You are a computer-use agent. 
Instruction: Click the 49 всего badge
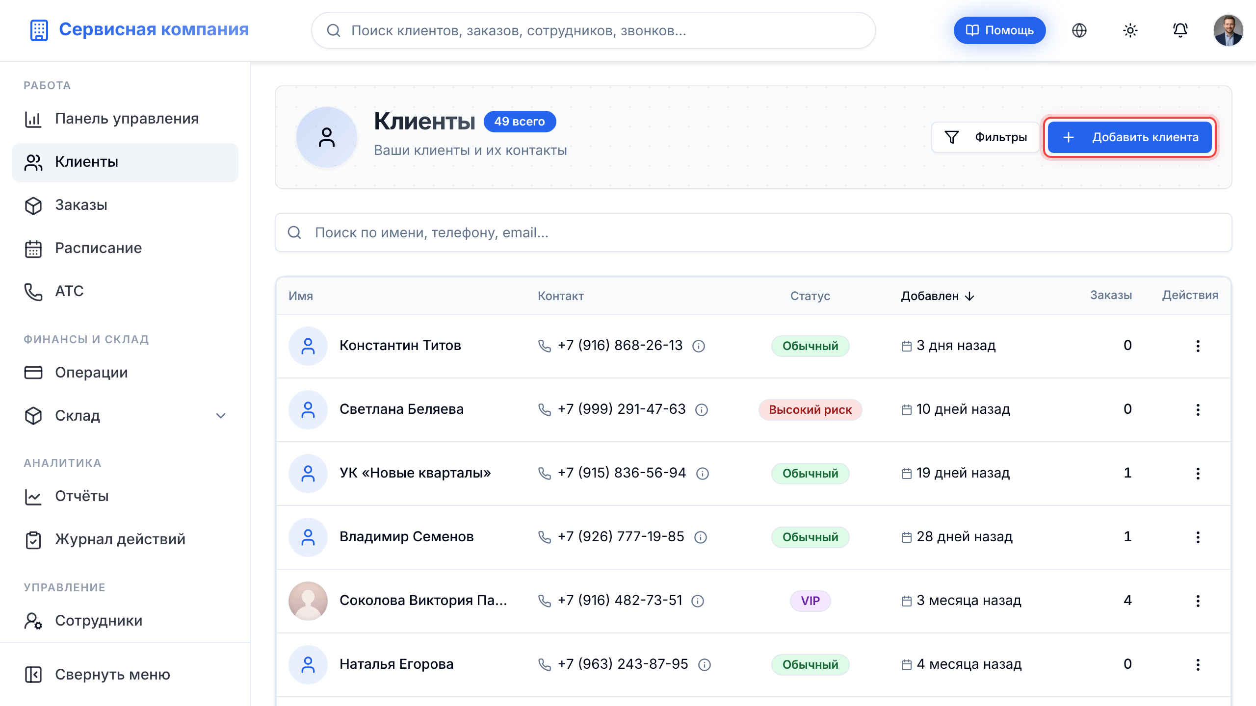coord(520,122)
